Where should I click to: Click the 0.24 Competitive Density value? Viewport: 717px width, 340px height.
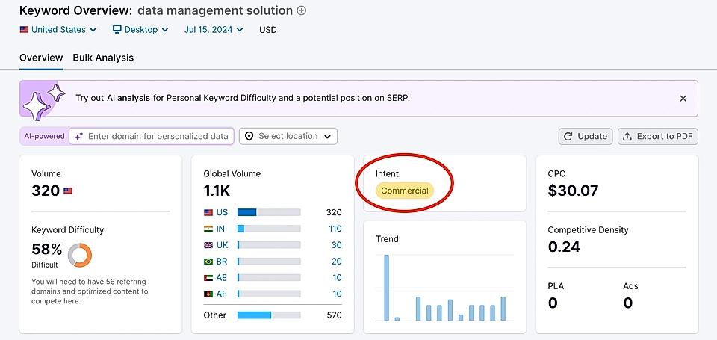[564, 247]
